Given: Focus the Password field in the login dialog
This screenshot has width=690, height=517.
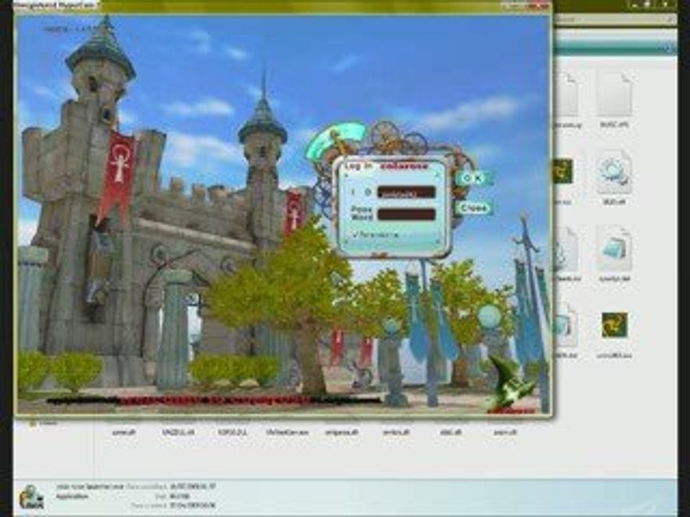Looking at the screenshot, I should click(406, 214).
